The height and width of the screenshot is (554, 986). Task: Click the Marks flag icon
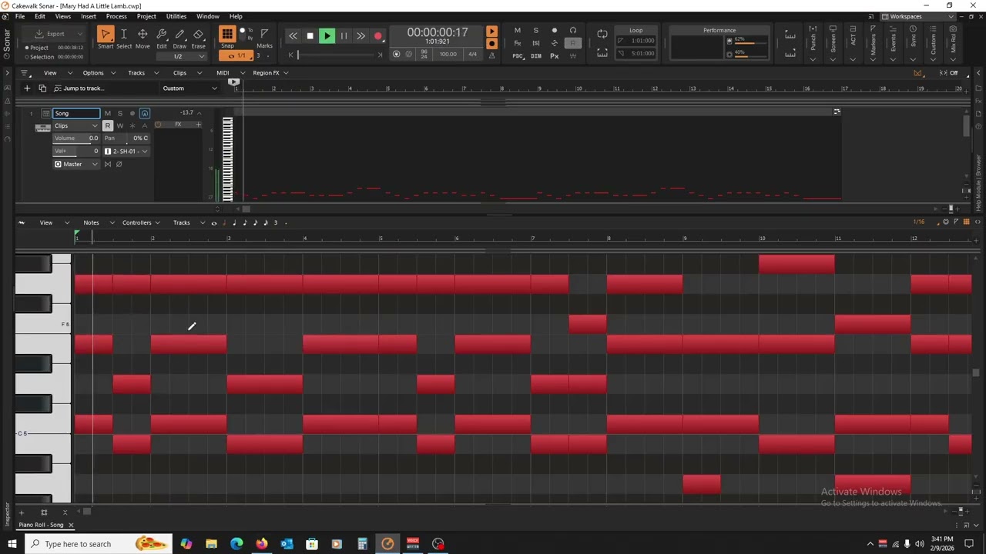pyautogui.click(x=264, y=34)
